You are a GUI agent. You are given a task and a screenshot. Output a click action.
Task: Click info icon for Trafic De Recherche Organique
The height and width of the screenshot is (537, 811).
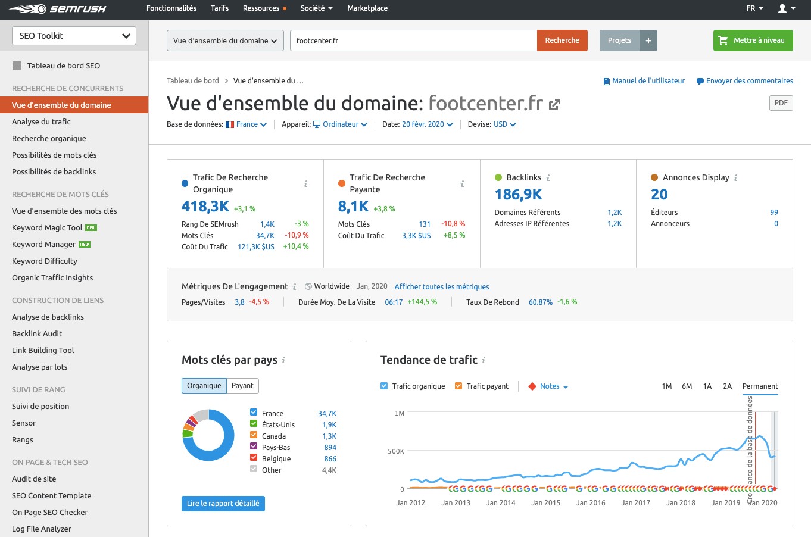pyautogui.click(x=305, y=183)
